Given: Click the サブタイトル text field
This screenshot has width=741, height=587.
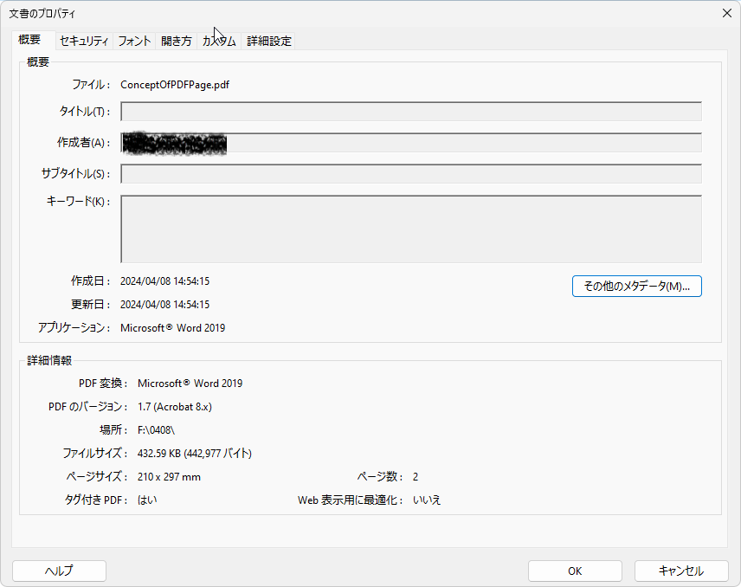Looking at the screenshot, I should 410,174.
